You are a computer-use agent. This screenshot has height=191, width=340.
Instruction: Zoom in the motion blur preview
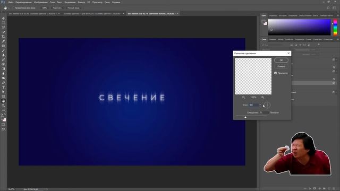[262, 98]
